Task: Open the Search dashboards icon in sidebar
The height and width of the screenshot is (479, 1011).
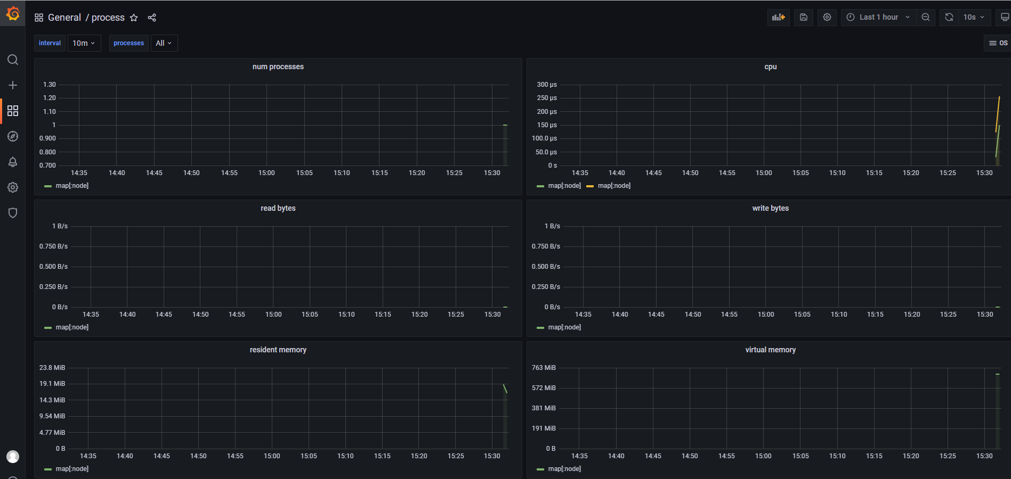Action: pyautogui.click(x=13, y=60)
